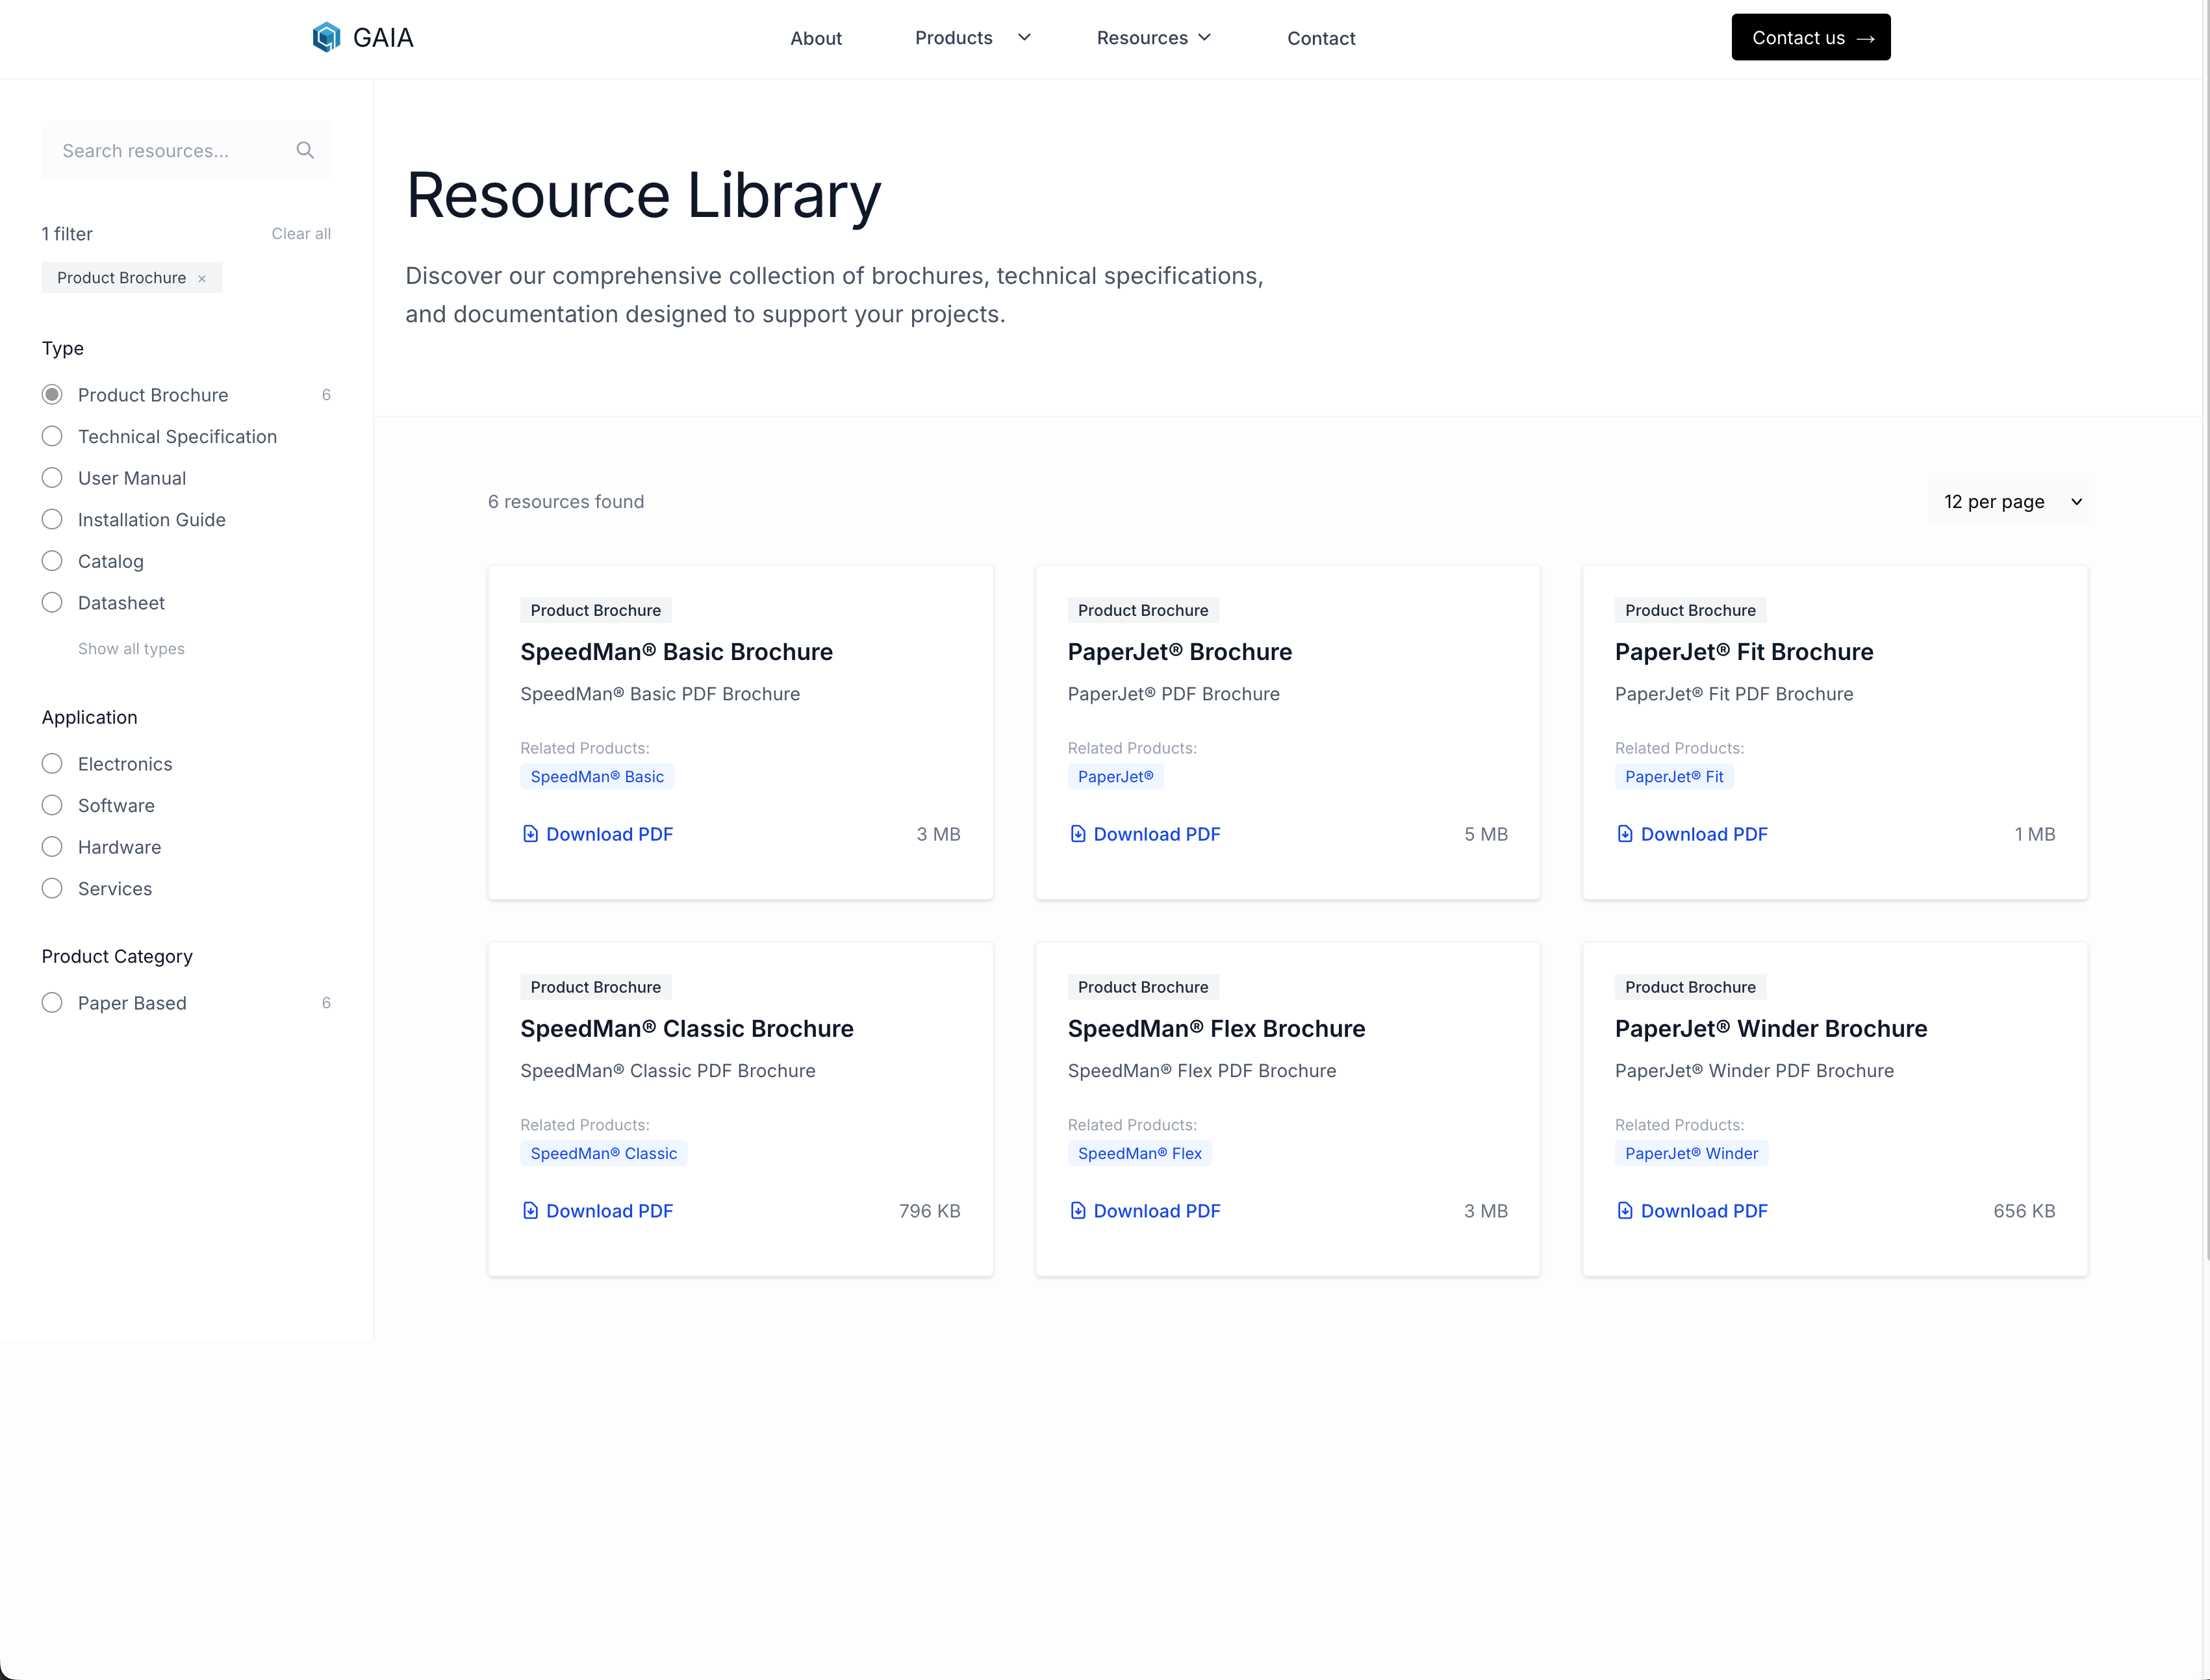Open the Contact page
Screen dimensions: 2210x1680
[1321, 38]
